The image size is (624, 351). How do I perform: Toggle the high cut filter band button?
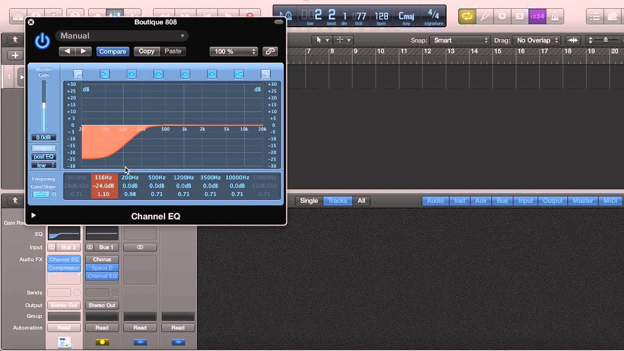265,74
